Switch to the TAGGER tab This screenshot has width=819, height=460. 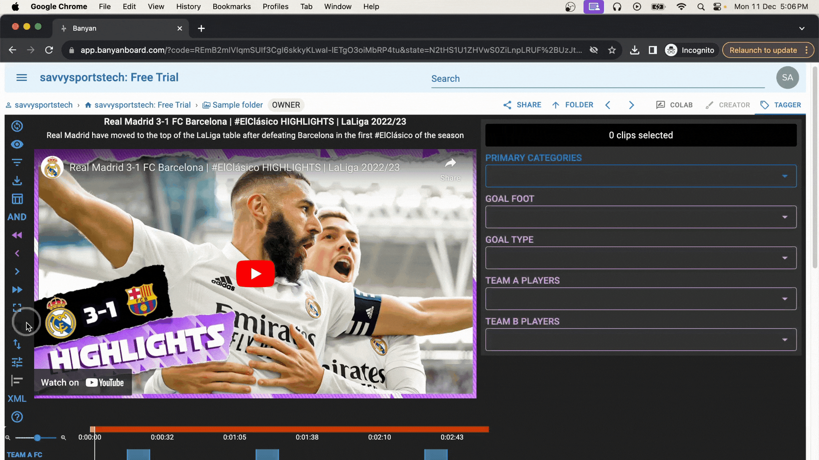pyautogui.click(x=781, y=105)
